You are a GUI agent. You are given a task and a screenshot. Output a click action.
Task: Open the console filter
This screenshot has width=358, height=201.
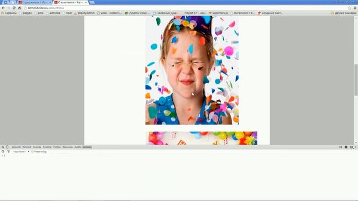coord(8,151)
